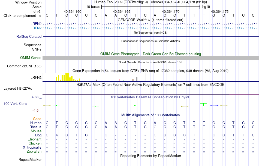Open Publications: Sequences in Scientific Articles title
Viewport: 259px width, 166px height.
(x=150, y=41)
